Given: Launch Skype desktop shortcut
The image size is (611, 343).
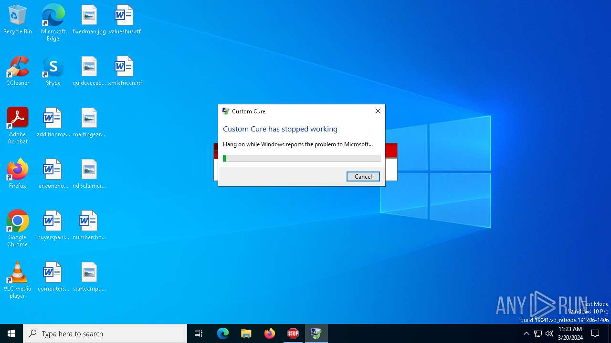Looking at the screenshot, I should point(53,71).
